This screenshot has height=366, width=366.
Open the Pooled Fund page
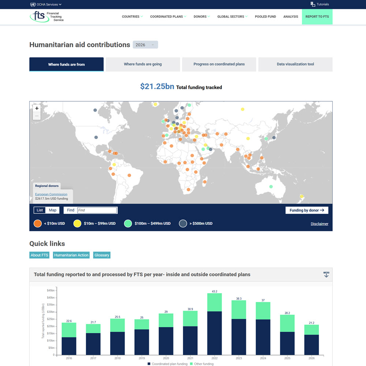point(265,16)
